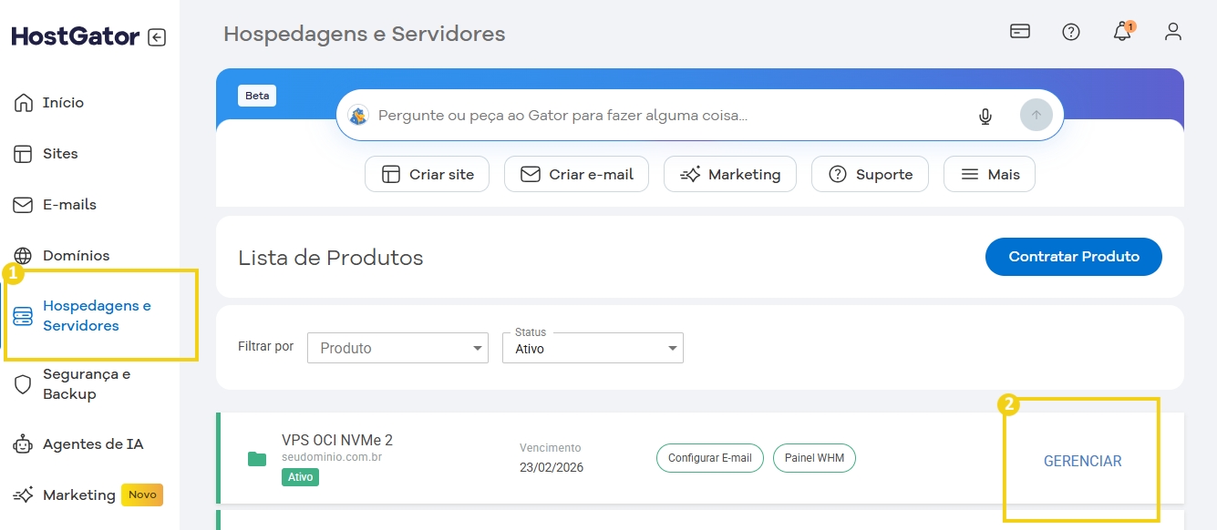Select the Agentes de IA sidebar item
Image resolution: width=1217 pixels, height=530 pixels.
click(87, 443)
